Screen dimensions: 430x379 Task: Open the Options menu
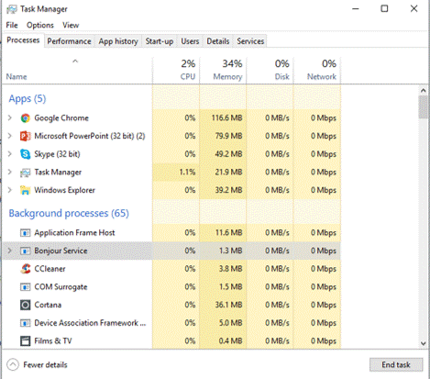(x=40, y=25)
